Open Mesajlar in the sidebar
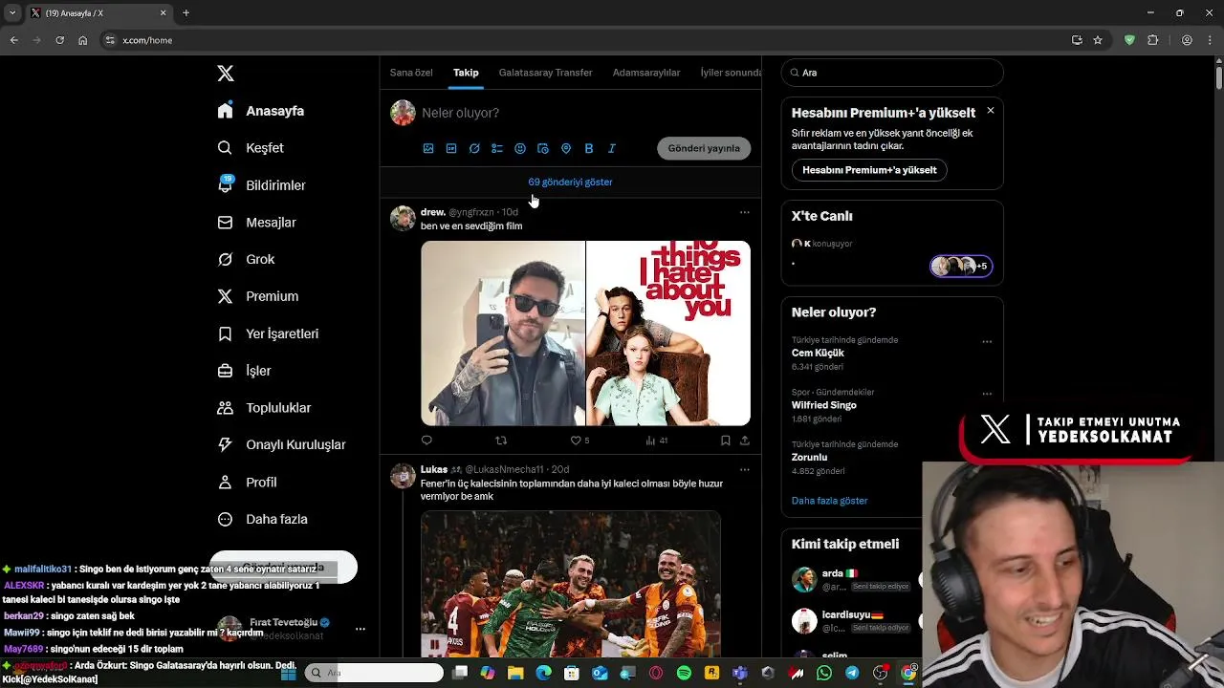Image resolution: width=1224 pixels, height=688 pixels. tap(256, 223)
